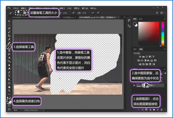Screen dimensions: 173x118
Task: Open the opacity 100% dropdown arrow
Action: point(69,12)
